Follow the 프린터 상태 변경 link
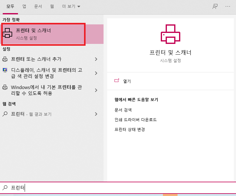This screenshot has width=236, height=196. [130, 130]
